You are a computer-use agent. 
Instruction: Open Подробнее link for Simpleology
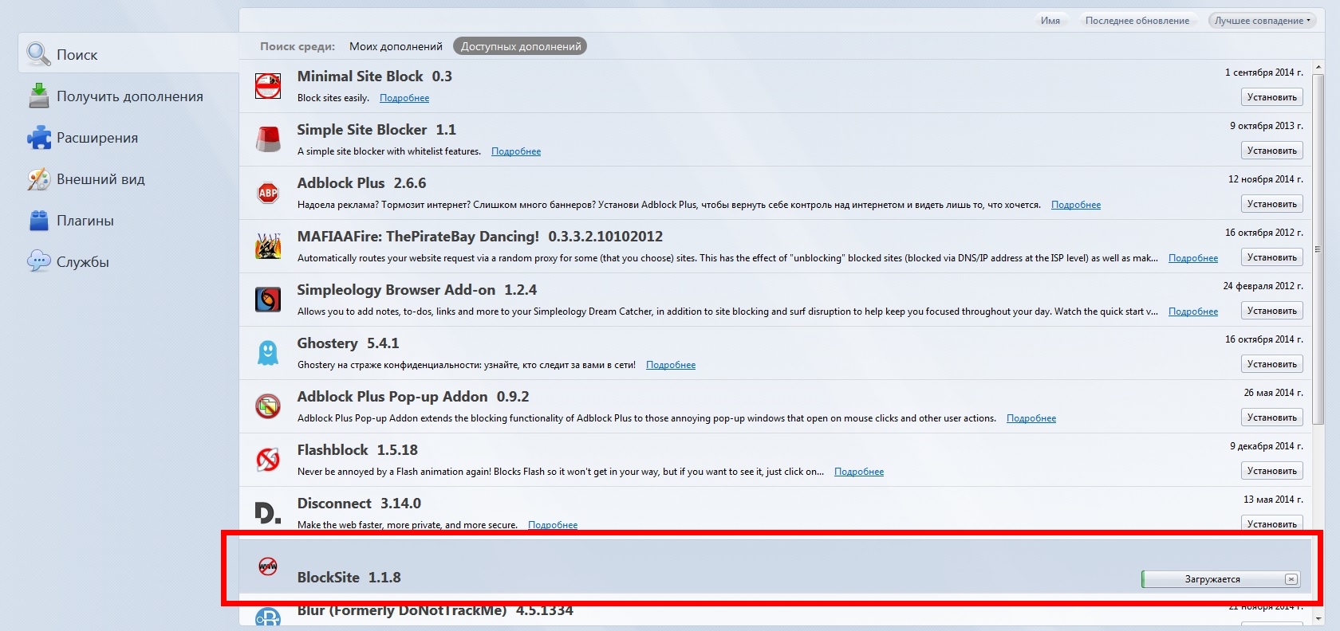point(1193,312)
